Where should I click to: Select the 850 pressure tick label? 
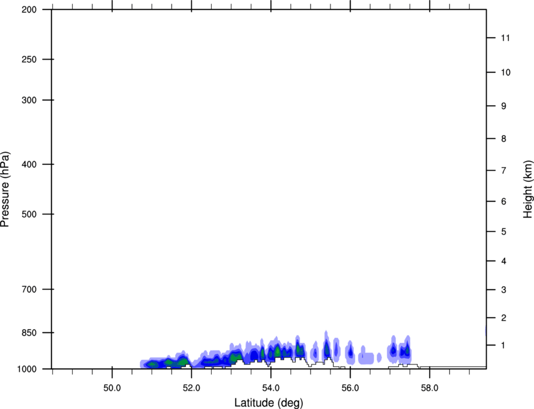pyautogui.click(x=29, y=333)
